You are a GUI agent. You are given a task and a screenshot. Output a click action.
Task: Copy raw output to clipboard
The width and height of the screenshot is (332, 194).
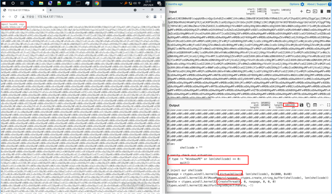308,105
